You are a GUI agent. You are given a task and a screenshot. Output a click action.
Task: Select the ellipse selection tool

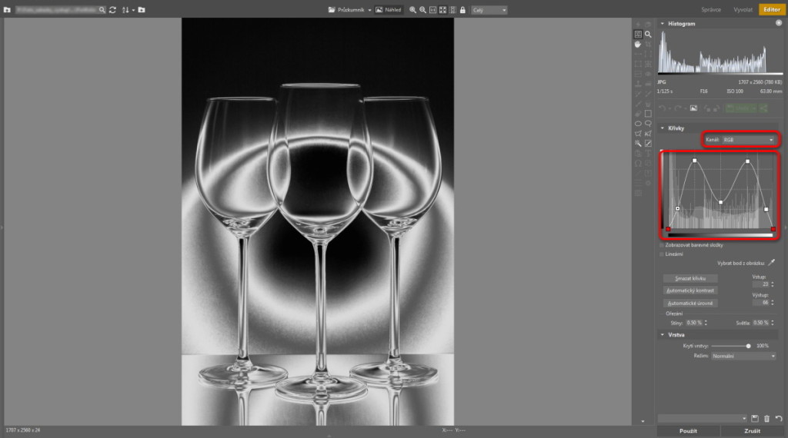click(638, 124)
